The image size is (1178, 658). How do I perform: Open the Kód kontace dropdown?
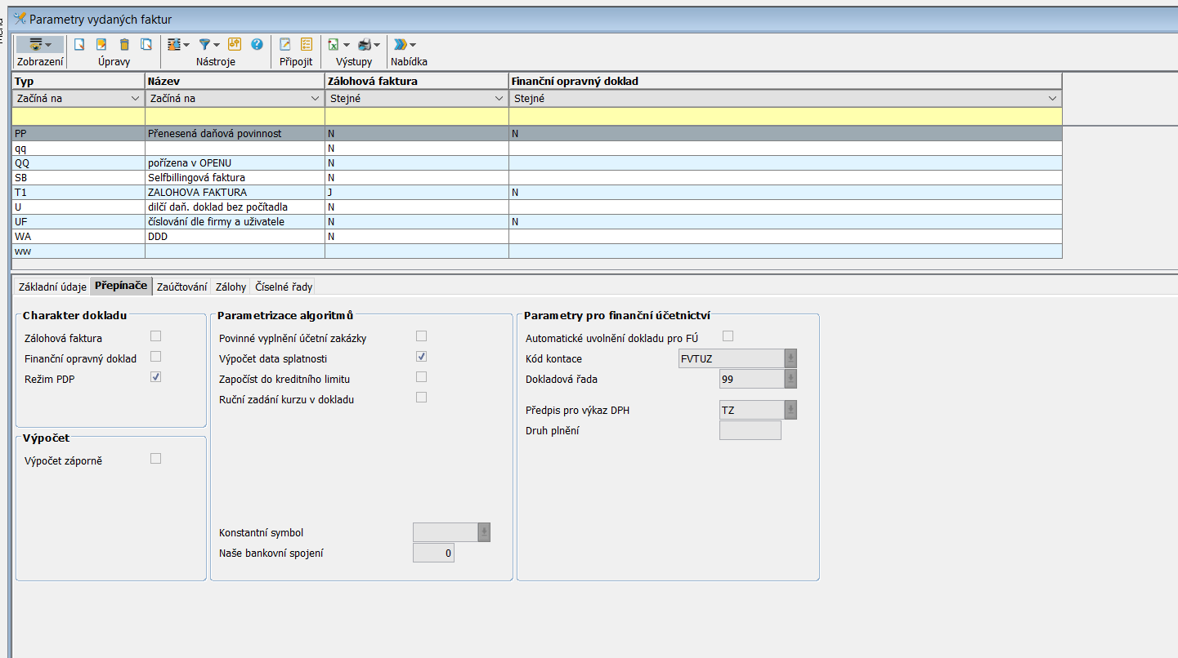(x=791, y=358)
